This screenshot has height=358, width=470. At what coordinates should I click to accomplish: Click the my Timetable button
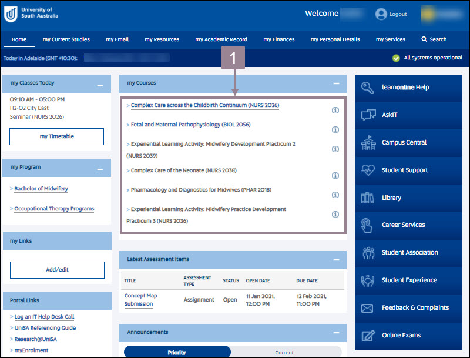tap(56, 137)
